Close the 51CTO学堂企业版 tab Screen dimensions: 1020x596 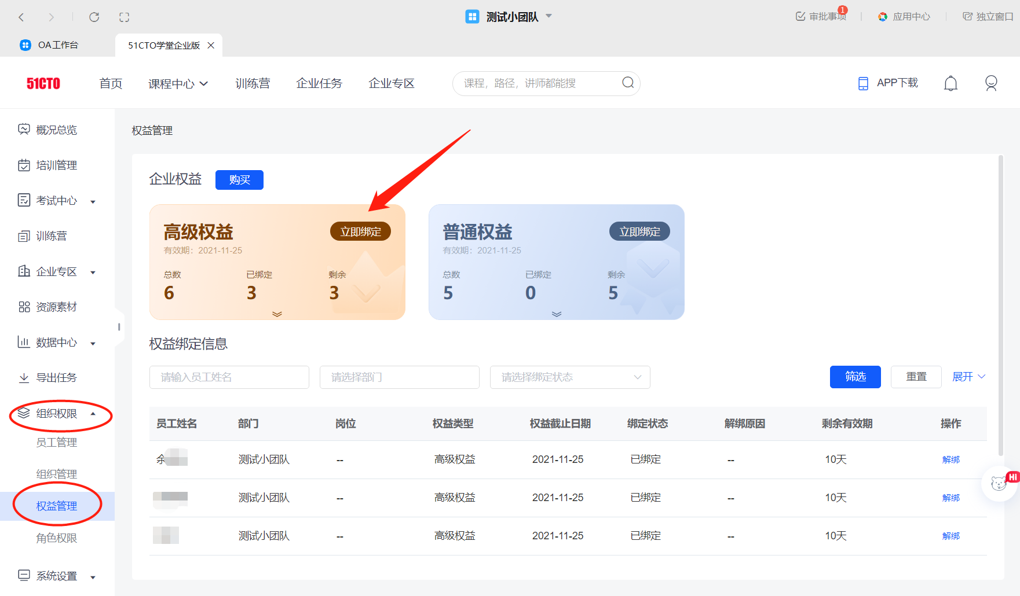[x=211, y=45]
